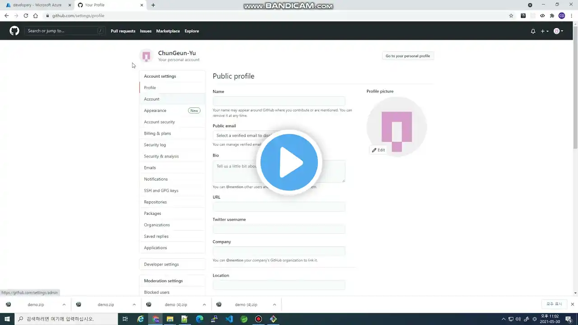The image size is (578, 325).
Task: Open Billing & plans settings
Action: [x=172, y=133]
